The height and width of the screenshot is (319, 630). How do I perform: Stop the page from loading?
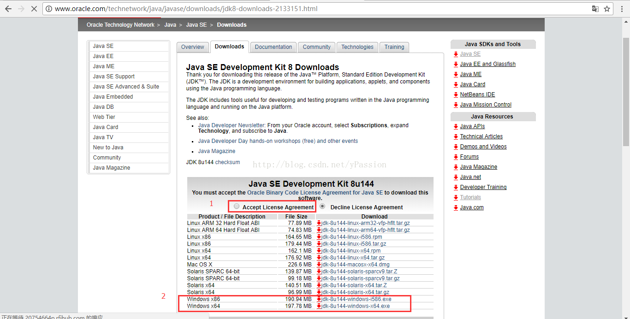click(x=35, y=9)
